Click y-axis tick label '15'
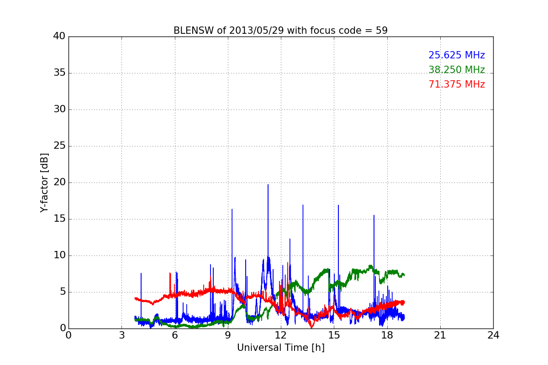This screenshot has width=548, height=365. point(59,219)
